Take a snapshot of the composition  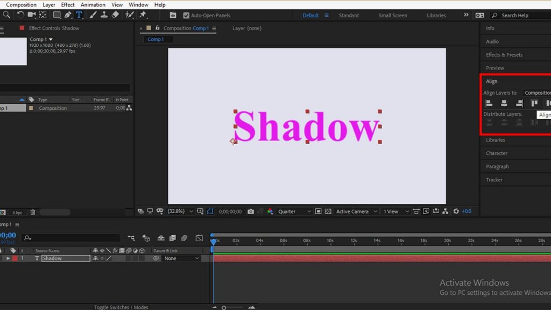(x=251, y=211)
